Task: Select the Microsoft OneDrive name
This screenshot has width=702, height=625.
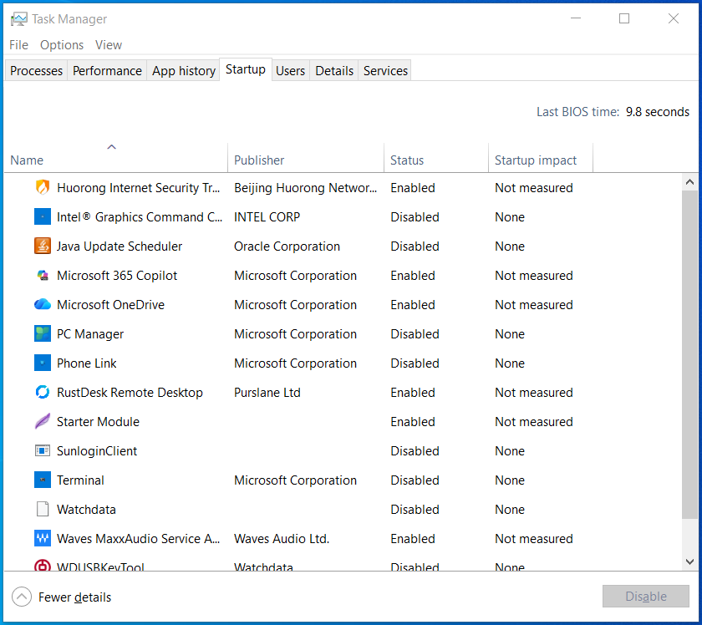Action: 110,304
